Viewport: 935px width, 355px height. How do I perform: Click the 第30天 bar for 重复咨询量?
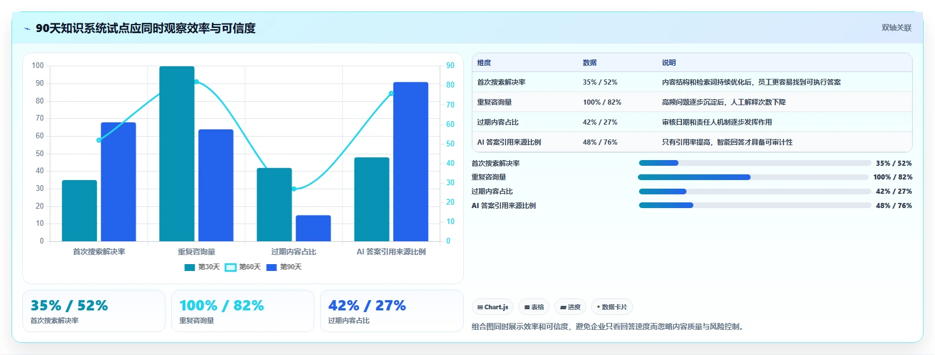point(177,154)
